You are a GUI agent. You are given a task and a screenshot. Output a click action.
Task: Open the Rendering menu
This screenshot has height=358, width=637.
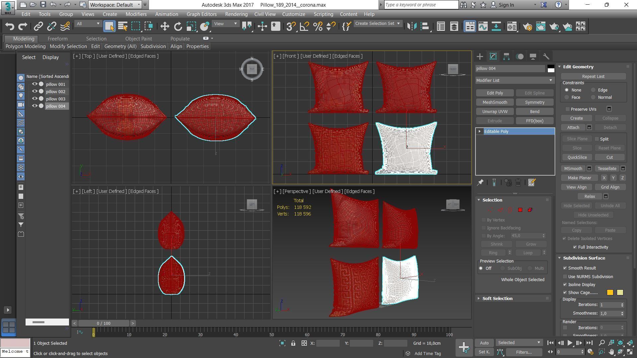[236, 14]
